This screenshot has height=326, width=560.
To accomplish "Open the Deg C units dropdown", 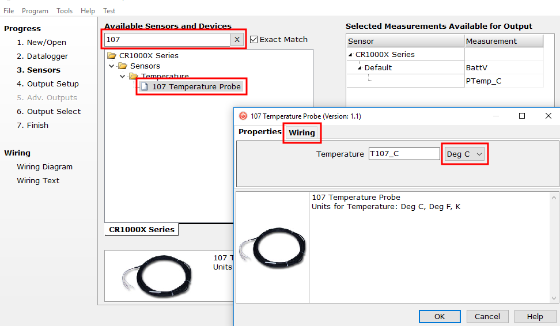I will [464, 154].
